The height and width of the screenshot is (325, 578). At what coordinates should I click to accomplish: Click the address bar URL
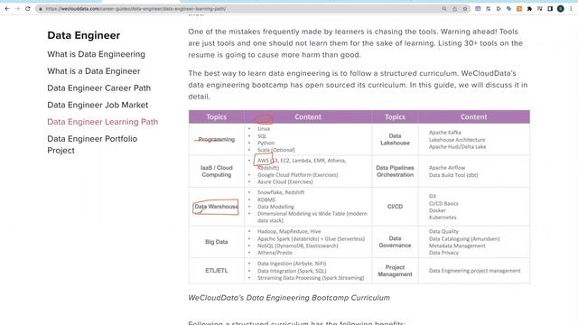[135, 9]
